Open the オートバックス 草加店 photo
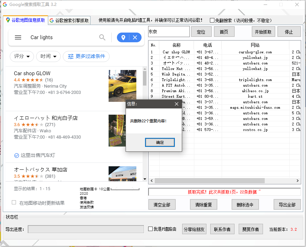This screenshot has height=247, width=306. 122,174
